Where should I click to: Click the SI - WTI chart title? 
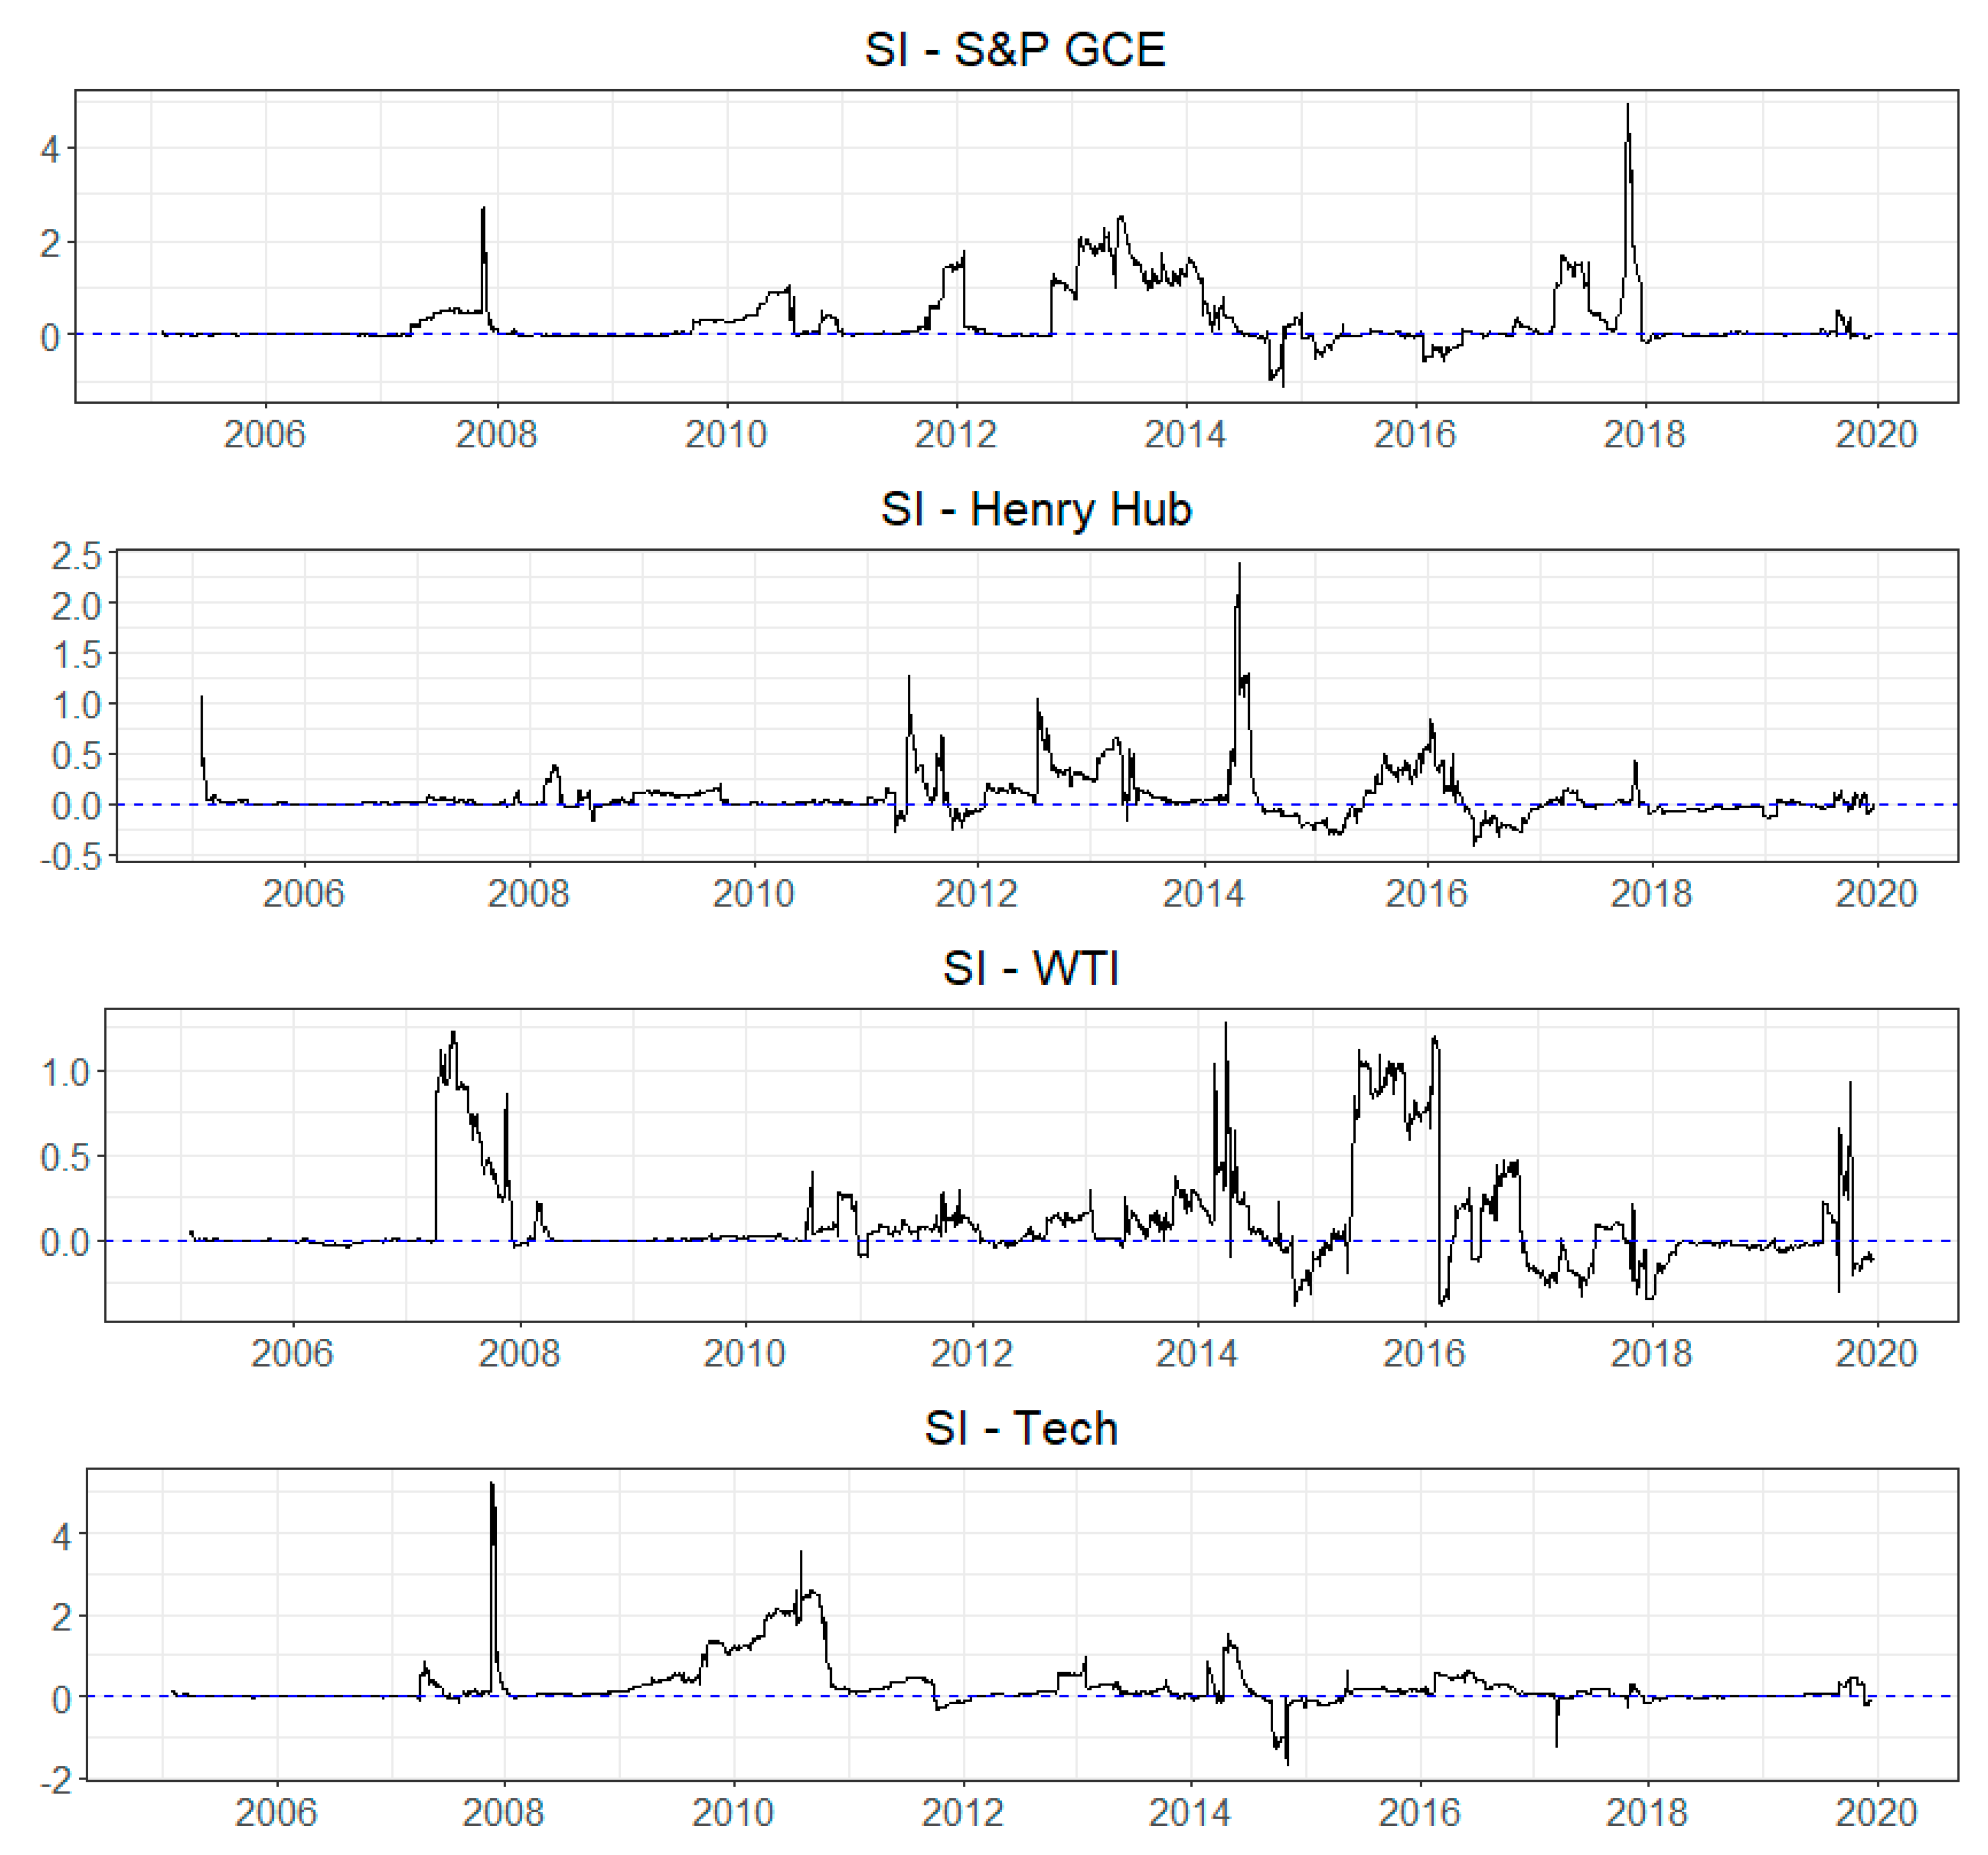click(1030, 968)
